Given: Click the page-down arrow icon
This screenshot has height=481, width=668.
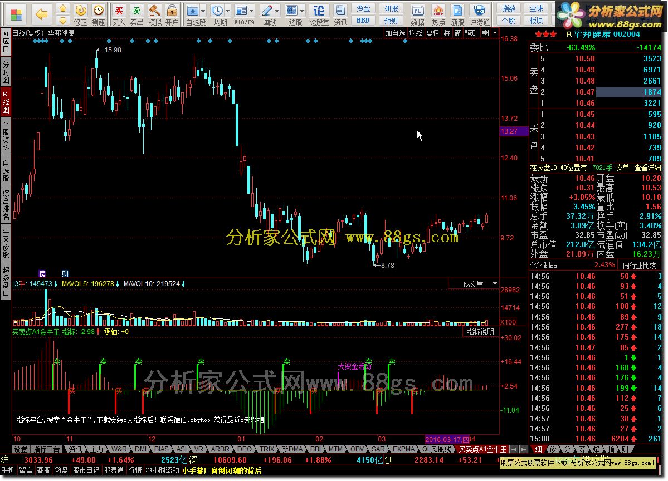Looking at the screenshot, I should pyautogui.click(x=63, y=21).
